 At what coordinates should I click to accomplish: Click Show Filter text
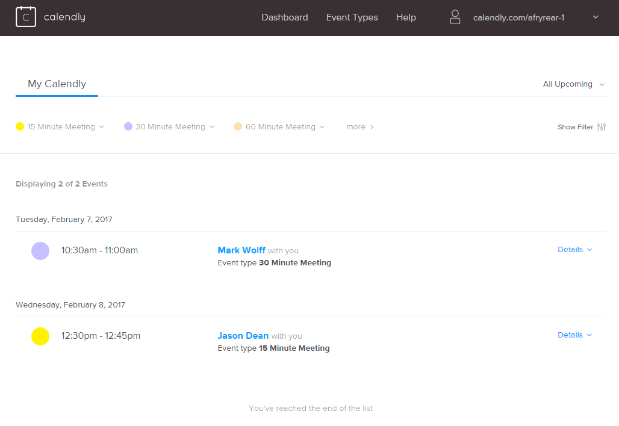pos(575,127)
